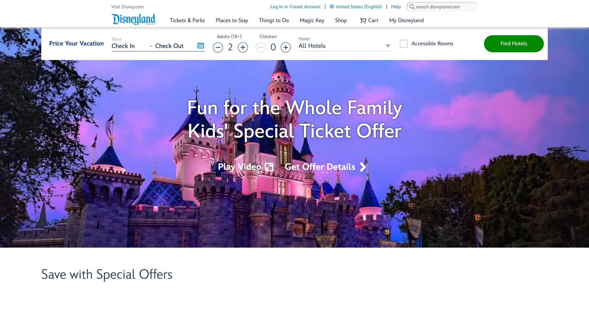Click the Play Video link
This screenshot has width=589, height=315.
pyautogui.click(x=239, y=167)
